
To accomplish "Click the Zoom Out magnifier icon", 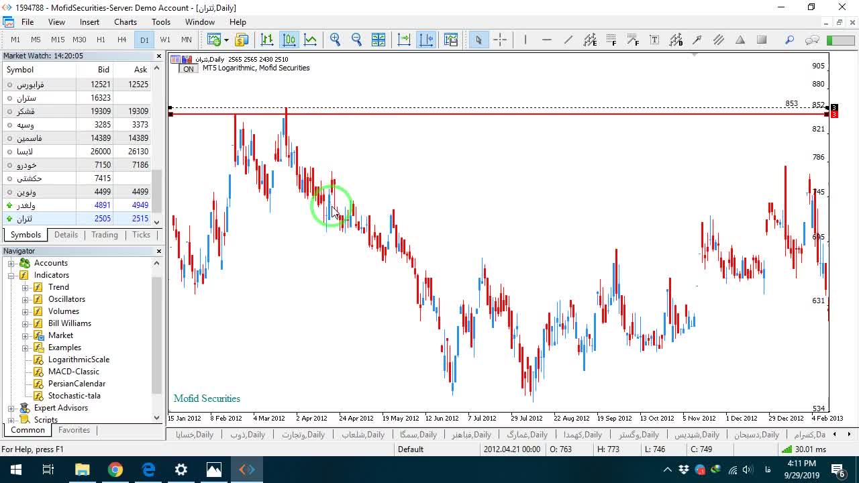I will click(356, 40).
